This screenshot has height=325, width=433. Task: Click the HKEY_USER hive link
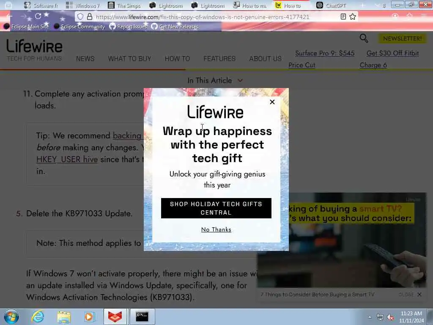click(x=67, y=160)
